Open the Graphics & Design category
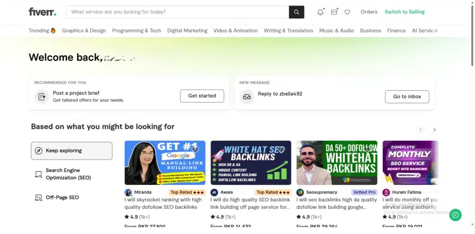The width and height of the screenshot is (475, 234). pos(84,31)
